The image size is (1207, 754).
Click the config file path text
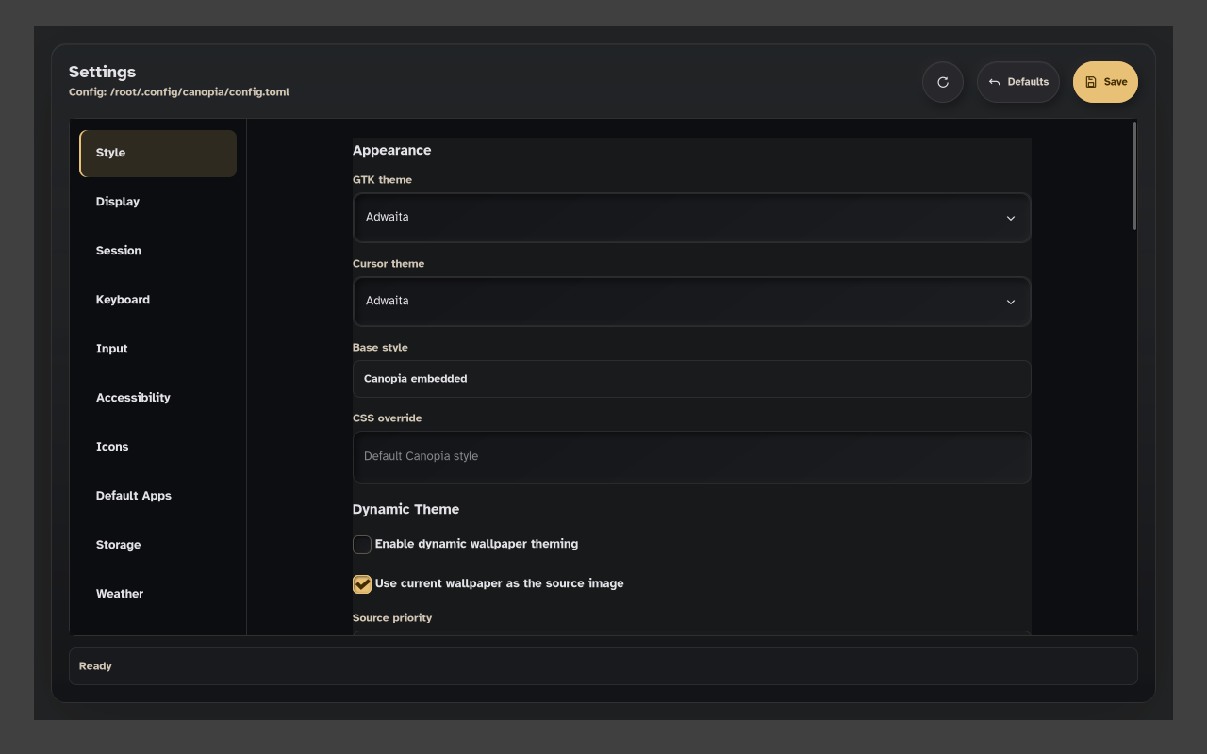179,92
